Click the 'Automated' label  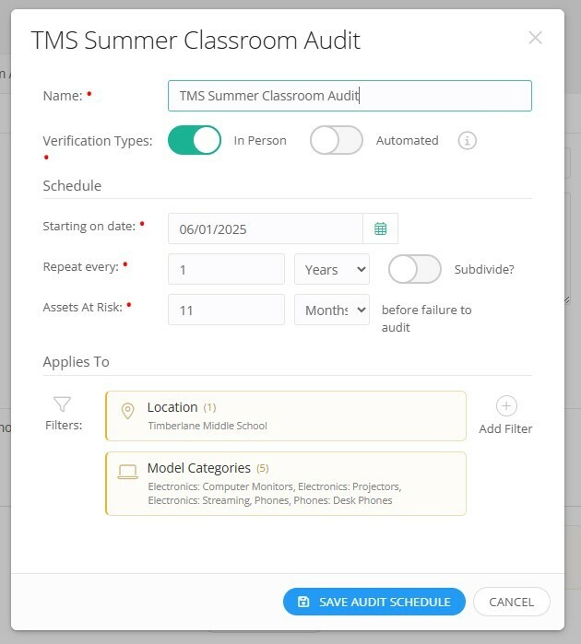click(407, 140)
